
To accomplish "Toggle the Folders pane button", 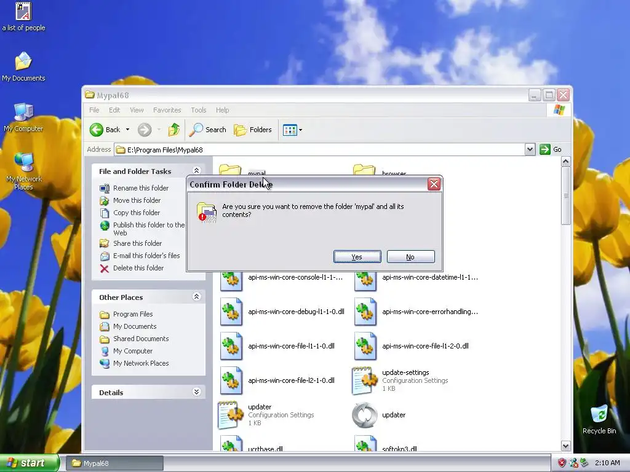I will 253,130.
